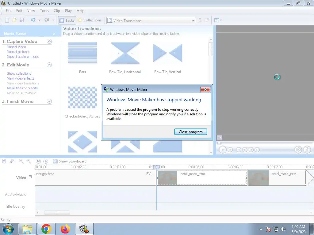314x235 pixels.
Task: Open the Undo history dropdown arrow
Action: pos(39,20)
